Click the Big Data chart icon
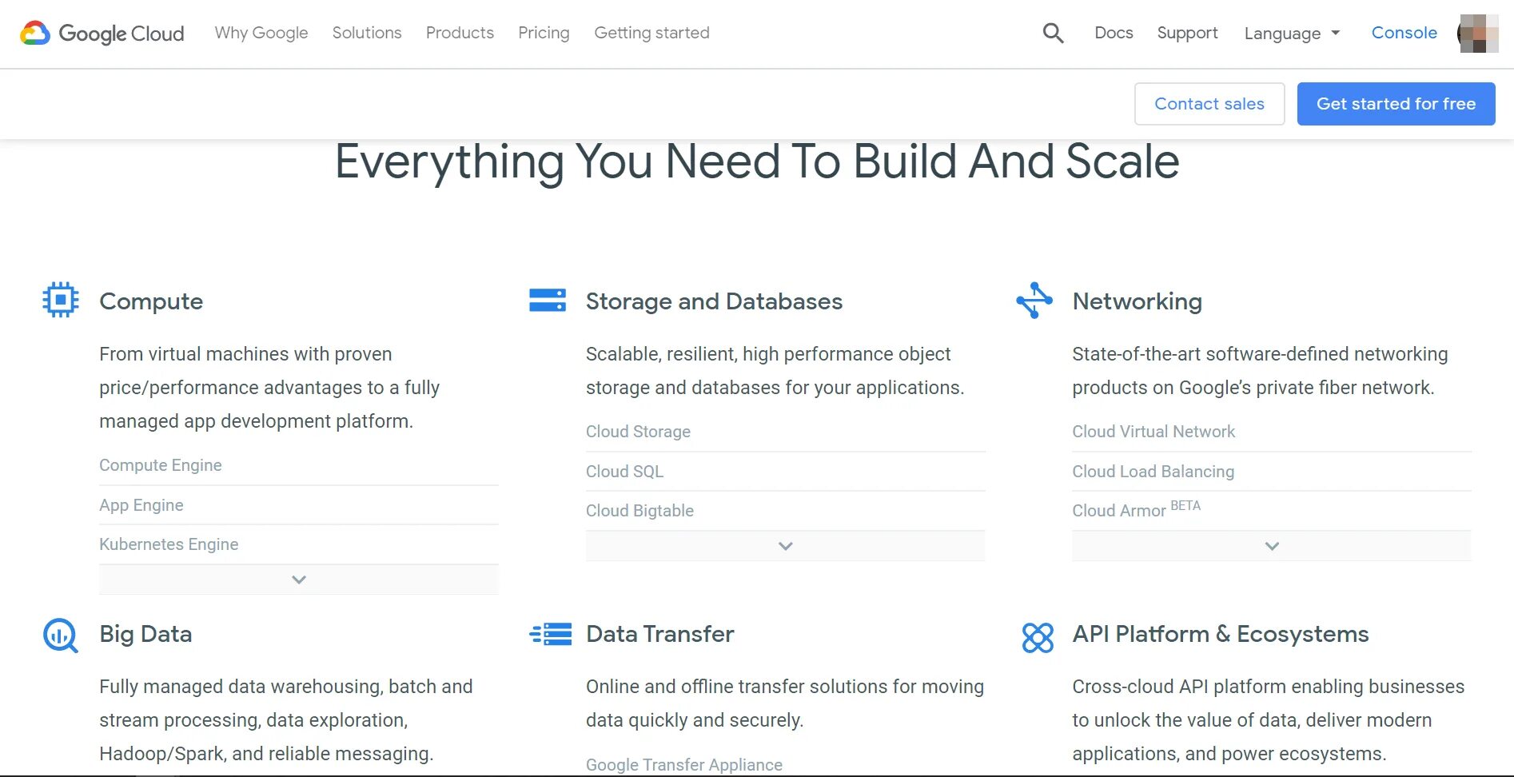The image size is (1514, 777). (61, 636)
